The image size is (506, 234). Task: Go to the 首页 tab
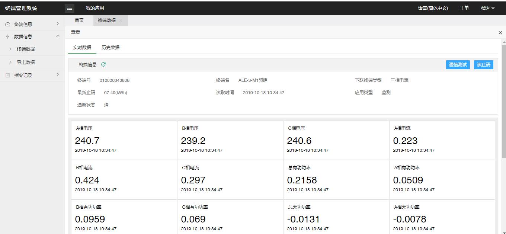point(79,20)
